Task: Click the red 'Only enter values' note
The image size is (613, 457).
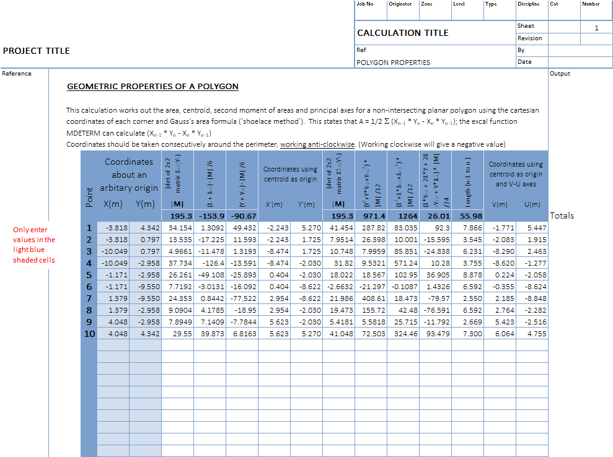Action: [x=33, y=245]
